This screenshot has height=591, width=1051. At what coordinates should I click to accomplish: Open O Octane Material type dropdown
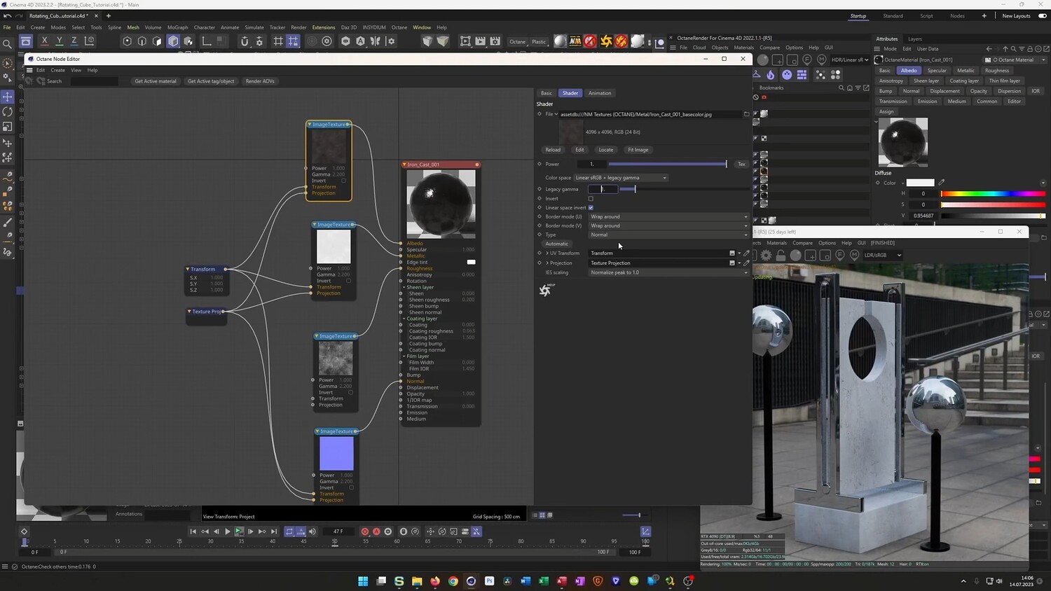(1015, 60)
